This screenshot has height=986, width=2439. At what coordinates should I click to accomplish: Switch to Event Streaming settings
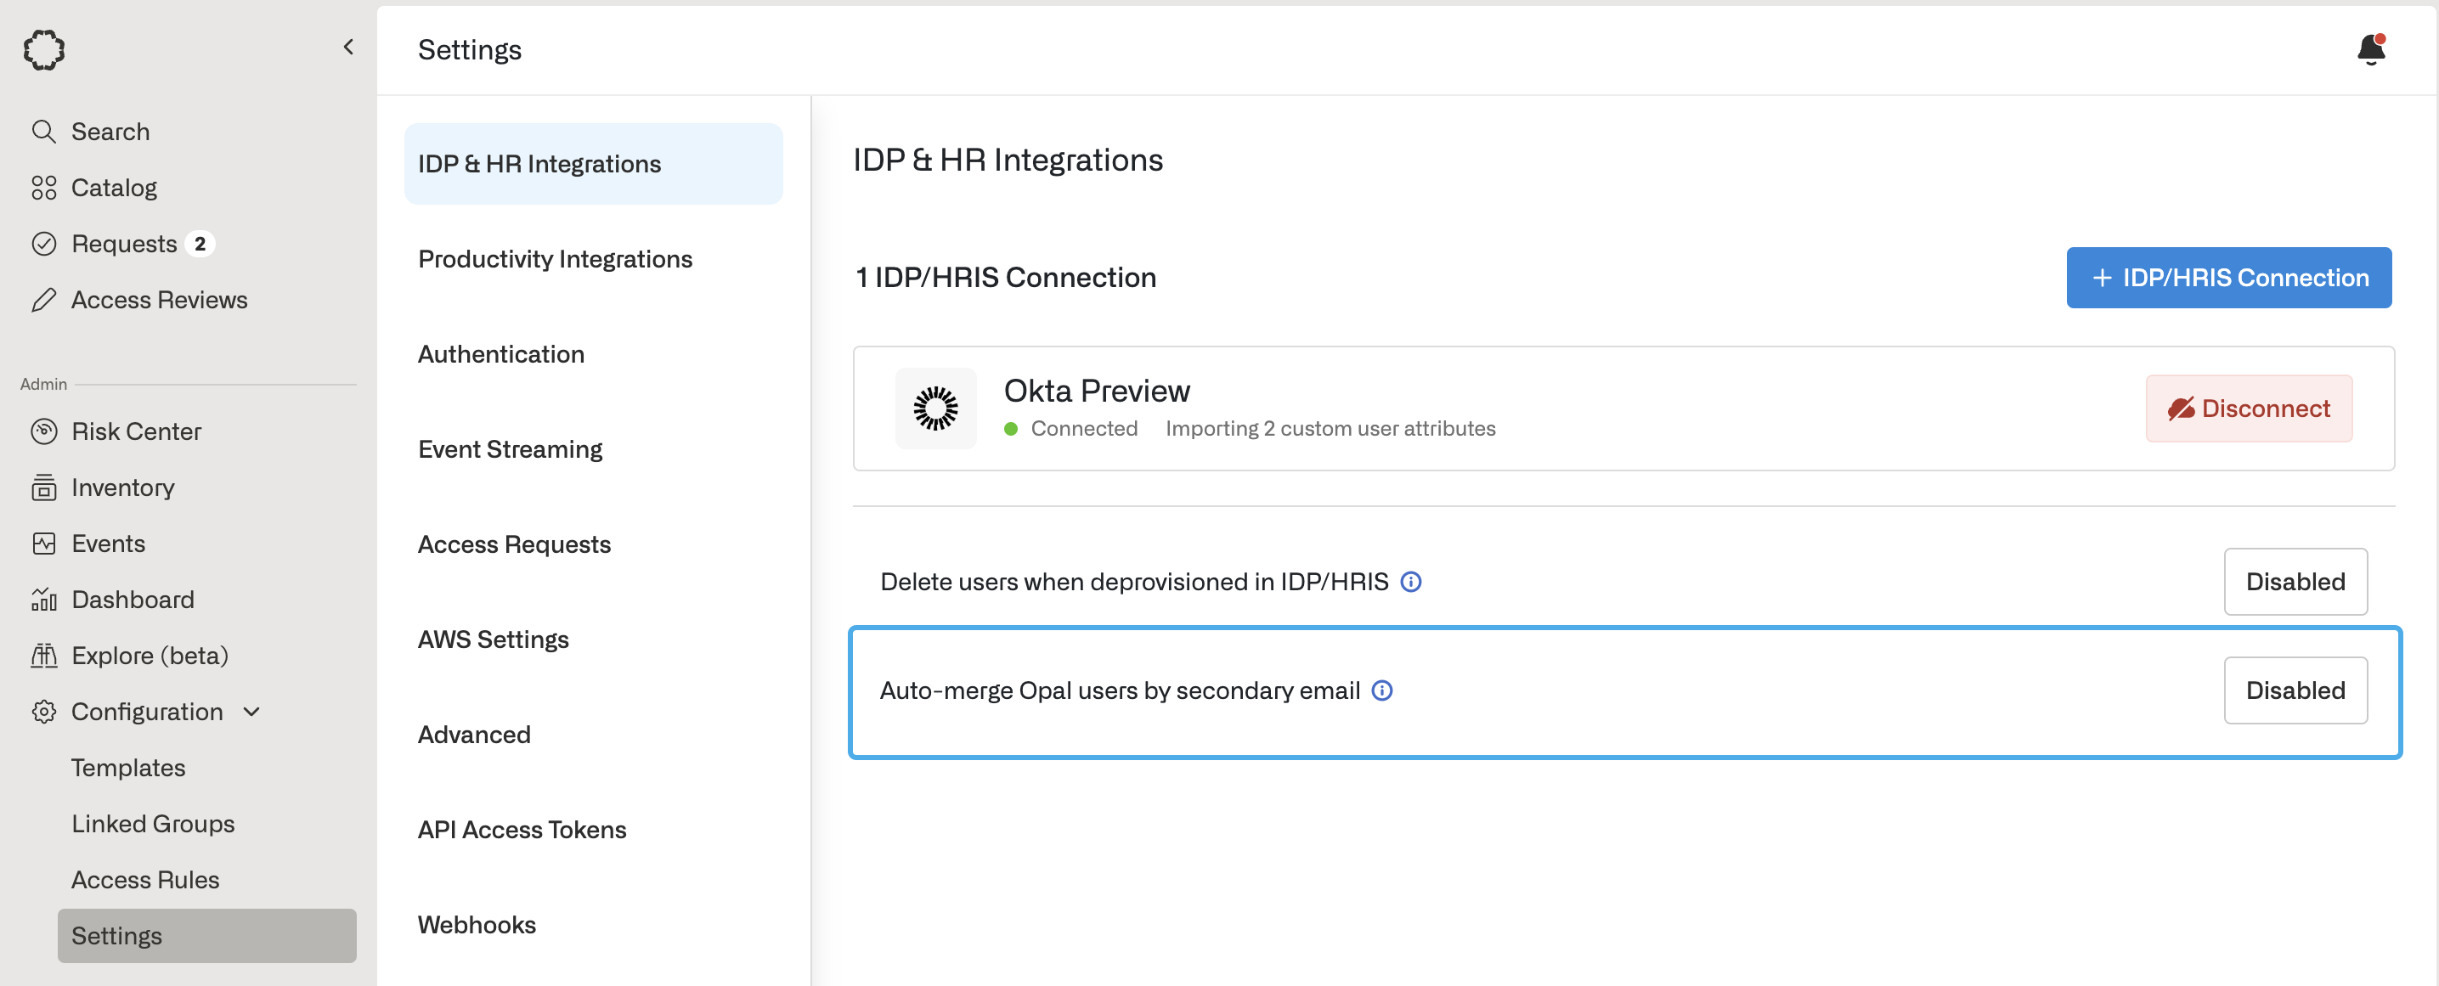(x=510, y=449)
